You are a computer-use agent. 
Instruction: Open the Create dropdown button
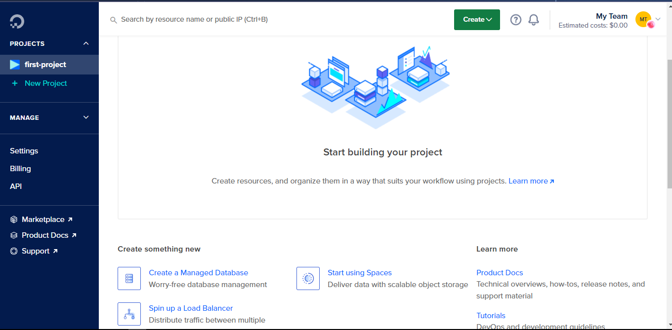click(477, 20)
